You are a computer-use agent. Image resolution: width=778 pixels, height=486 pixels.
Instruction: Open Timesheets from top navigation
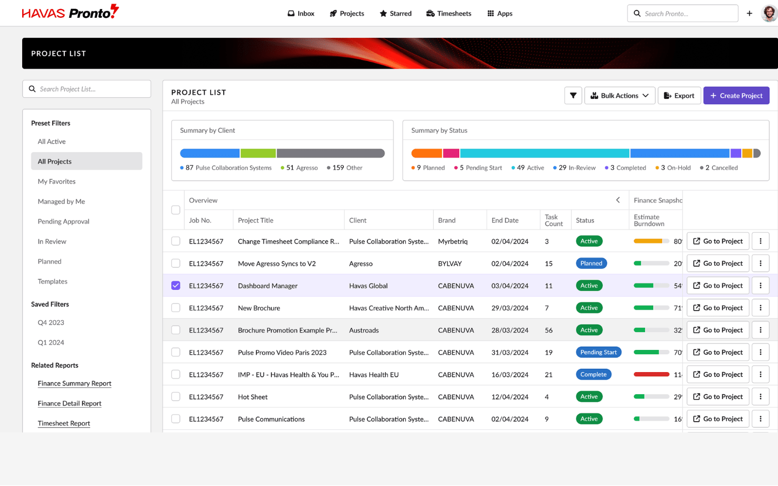coord(448,13)
